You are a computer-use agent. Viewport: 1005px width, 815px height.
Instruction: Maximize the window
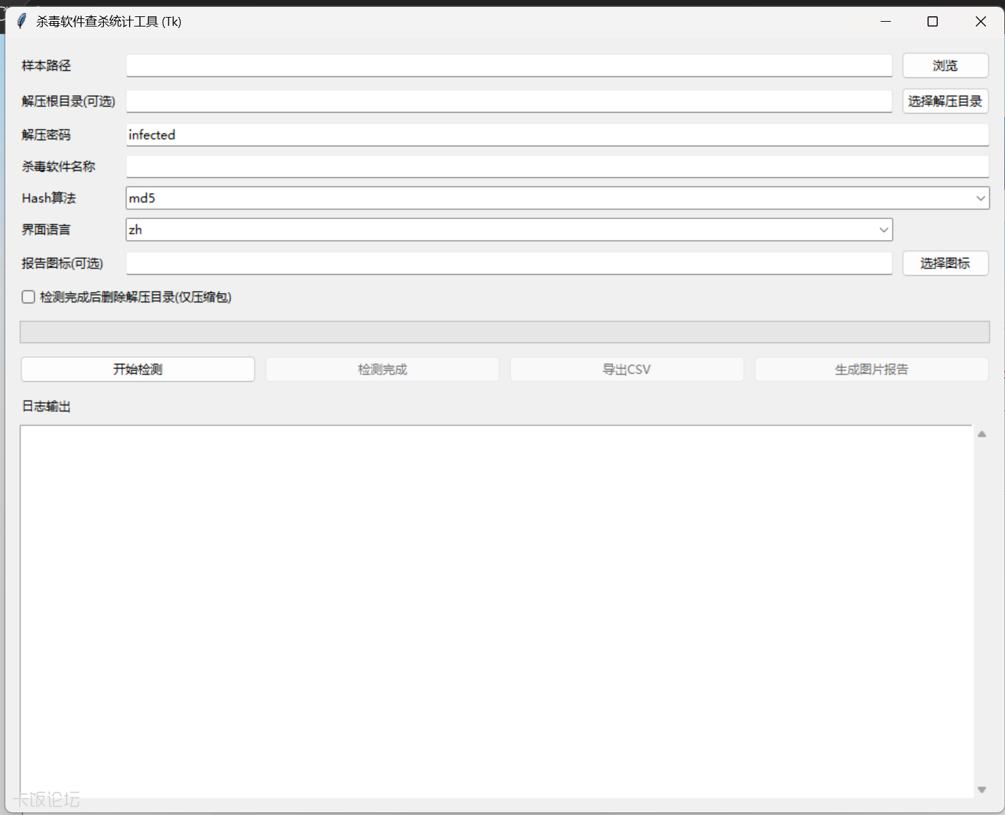[932, 21]
